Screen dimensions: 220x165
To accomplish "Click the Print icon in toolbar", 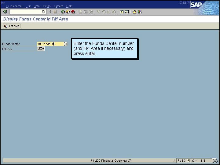I will coord(81,12).
